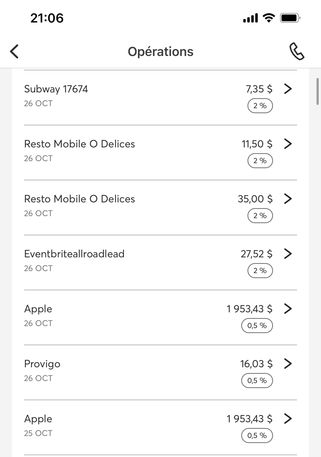Open chevron for the 11,50 $ transaction
This screenshot has height=457, width=321.
(288, 144)
